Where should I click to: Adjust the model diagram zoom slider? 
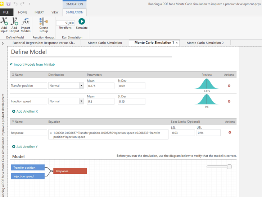tap(229, 166)
